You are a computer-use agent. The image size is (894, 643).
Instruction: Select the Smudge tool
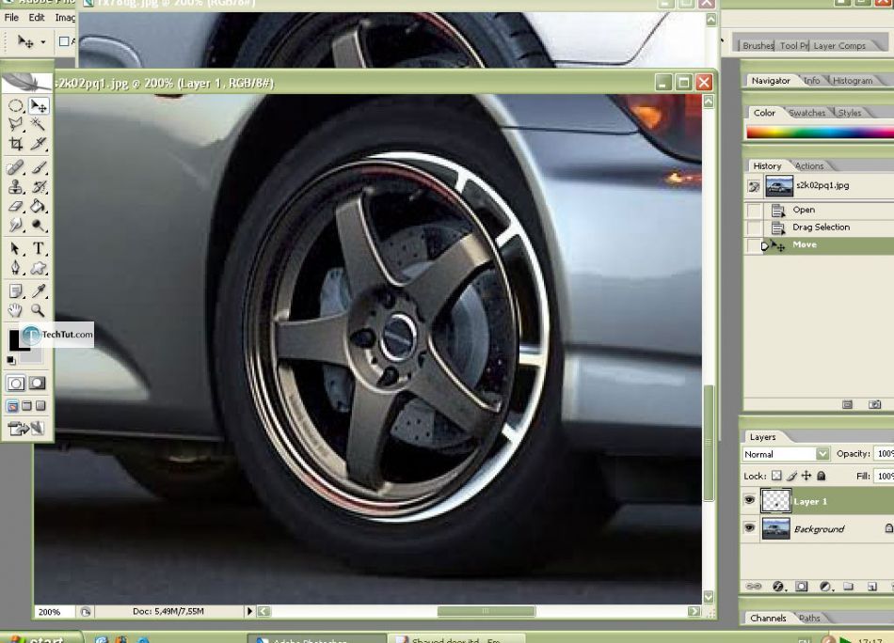point(15,225)
